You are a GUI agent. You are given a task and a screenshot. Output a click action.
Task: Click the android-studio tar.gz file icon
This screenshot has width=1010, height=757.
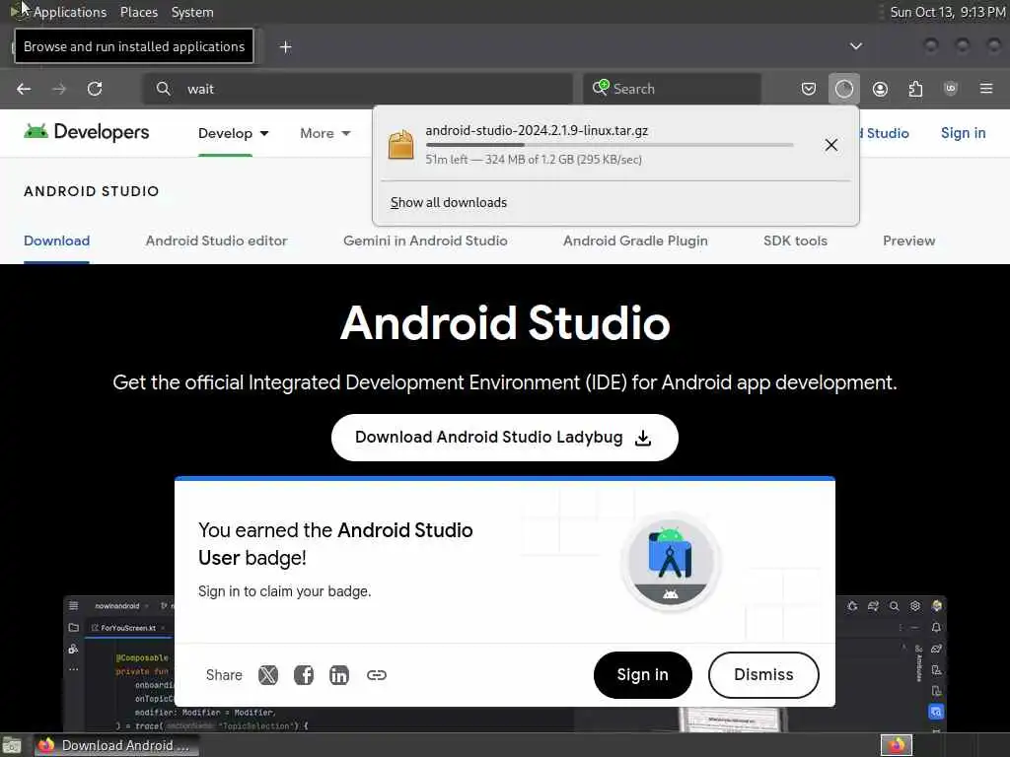[x=400, y=144]
